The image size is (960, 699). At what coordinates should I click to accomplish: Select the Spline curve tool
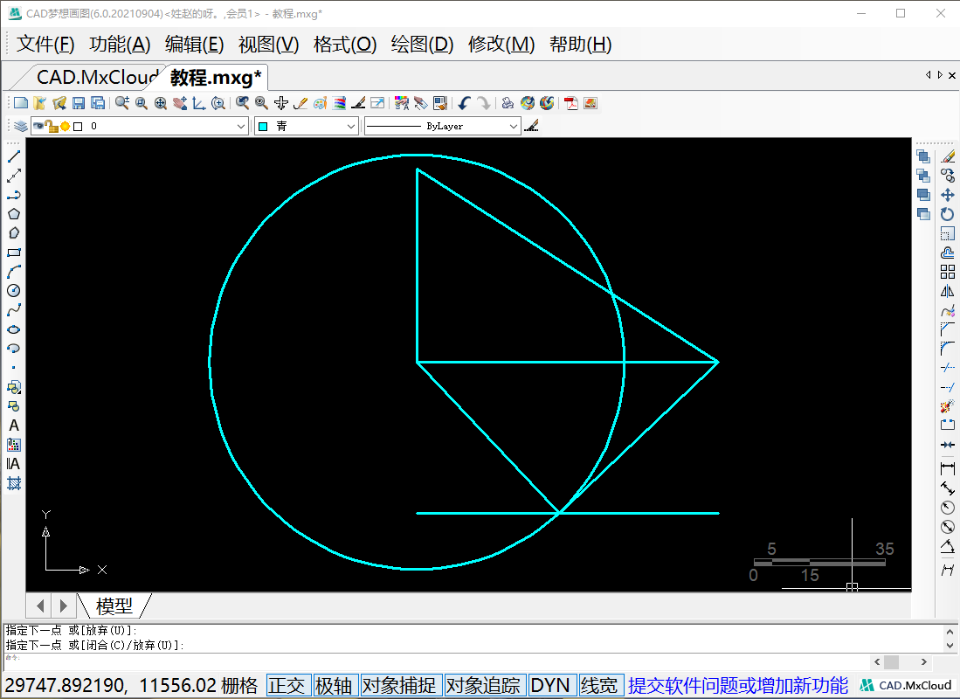14,310
